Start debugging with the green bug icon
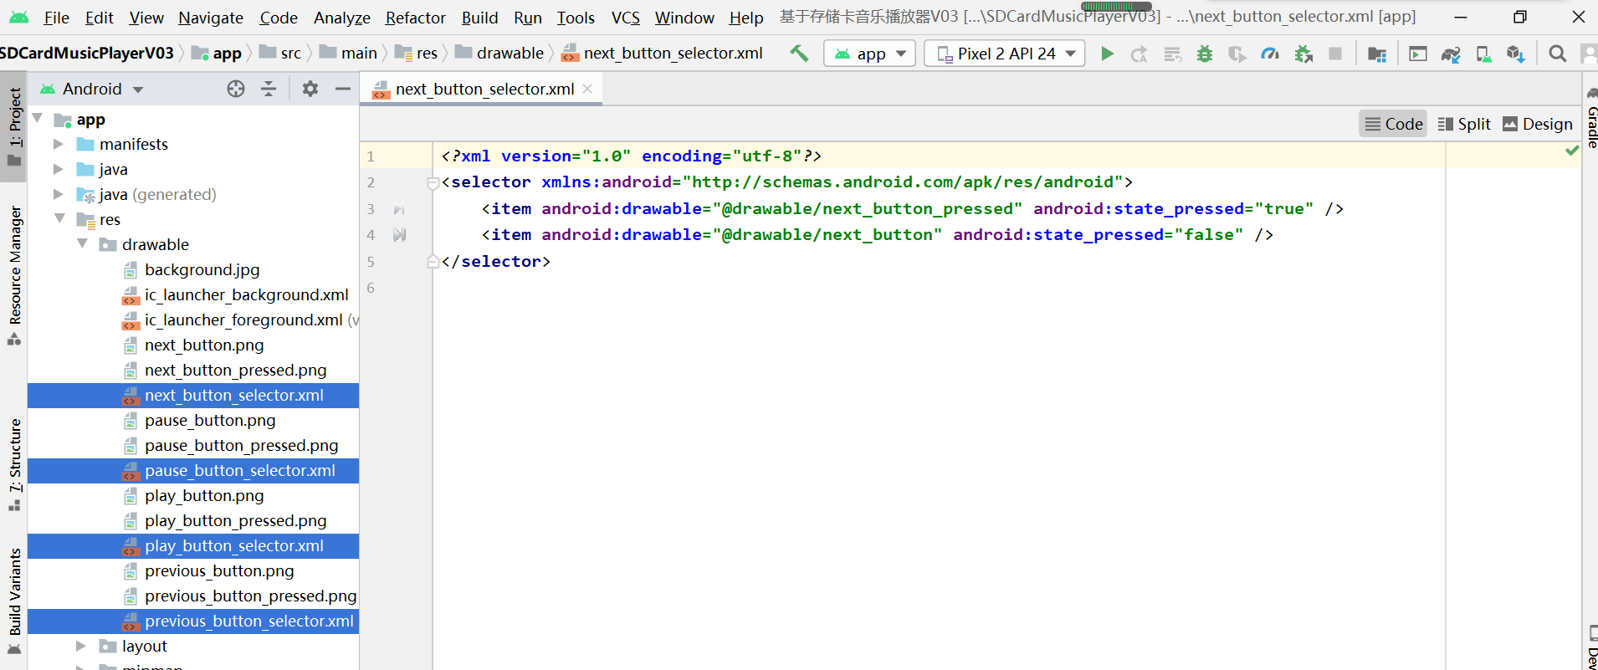 click(1205, 54)
